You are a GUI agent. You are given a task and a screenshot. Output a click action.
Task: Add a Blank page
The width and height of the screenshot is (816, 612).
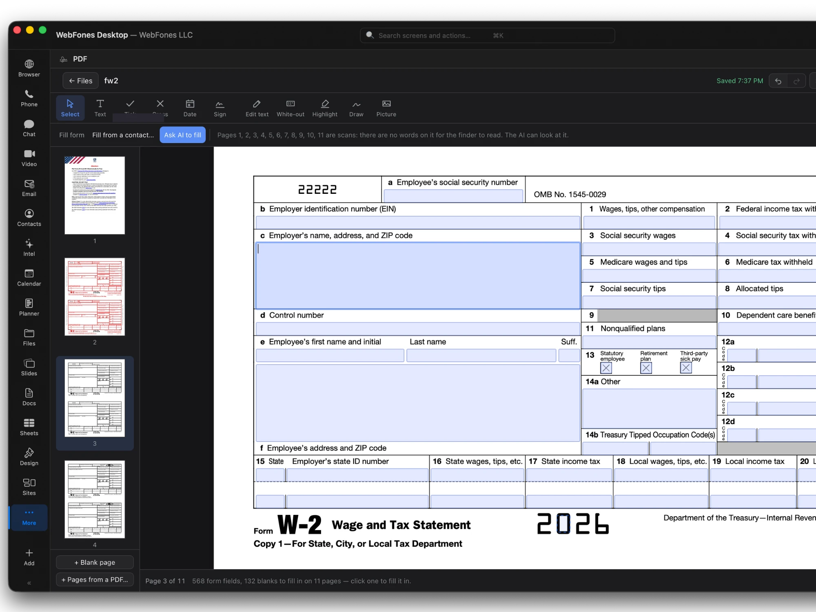point(95,562)
